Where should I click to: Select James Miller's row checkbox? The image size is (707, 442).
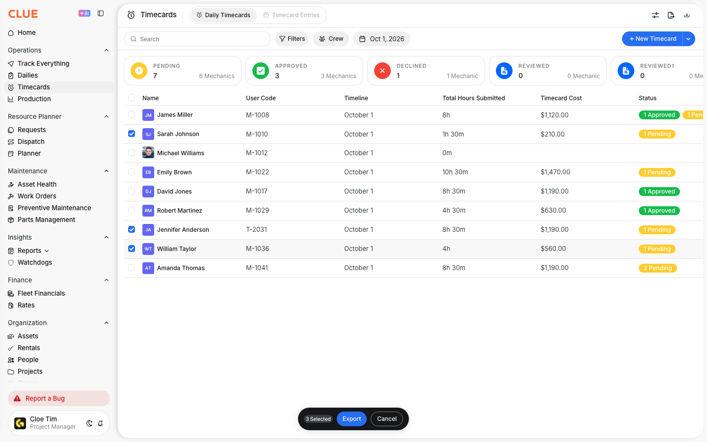click(132, 114)
